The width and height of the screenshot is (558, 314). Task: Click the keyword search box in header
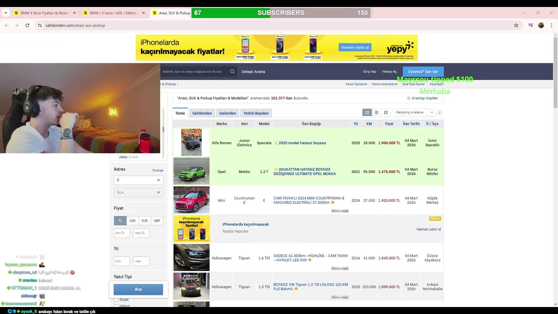[194, 72]
